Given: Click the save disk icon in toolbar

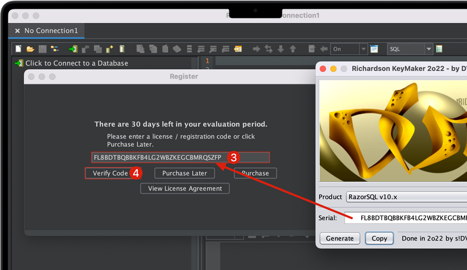Looking at the screenshot, I should coord(42,49).
